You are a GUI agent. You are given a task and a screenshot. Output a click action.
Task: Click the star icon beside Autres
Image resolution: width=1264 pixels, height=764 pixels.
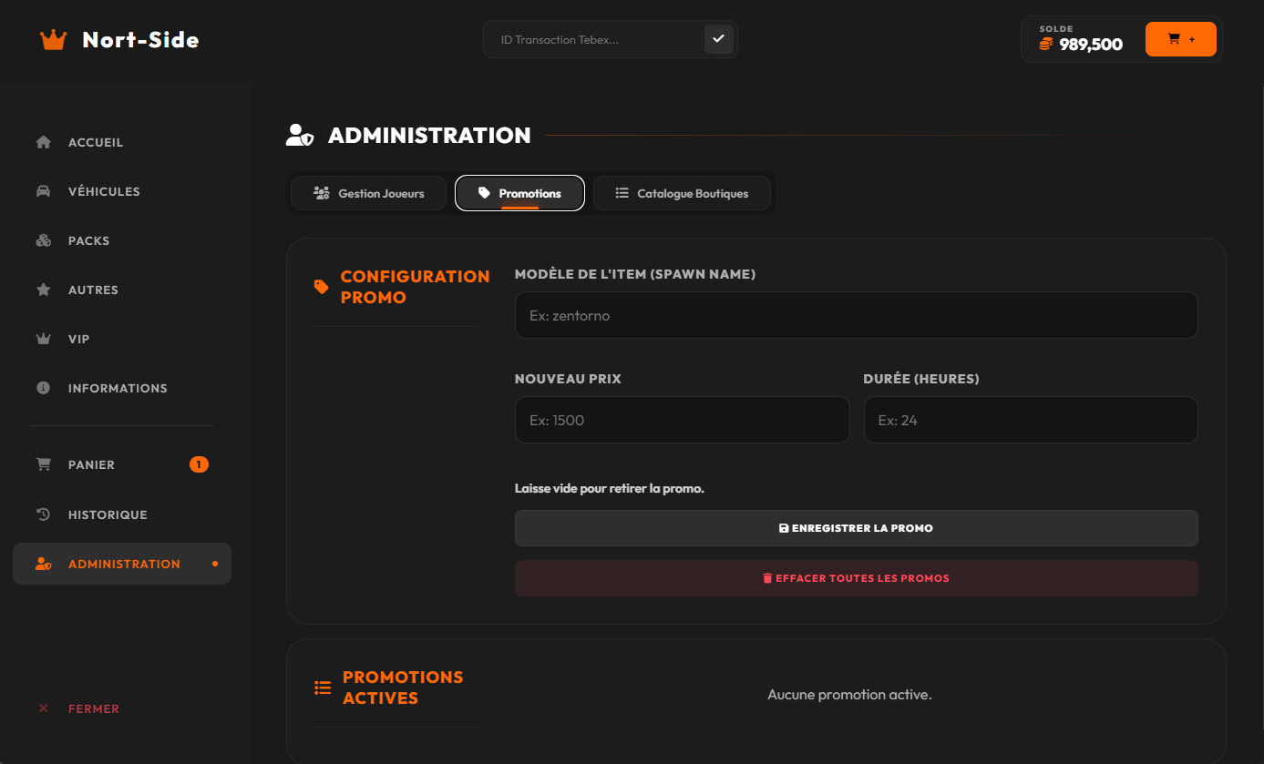[x=43, y=290]
